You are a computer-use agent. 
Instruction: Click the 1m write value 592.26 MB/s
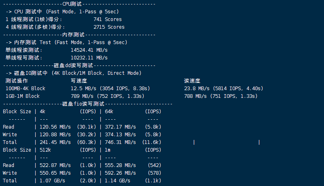120,173
